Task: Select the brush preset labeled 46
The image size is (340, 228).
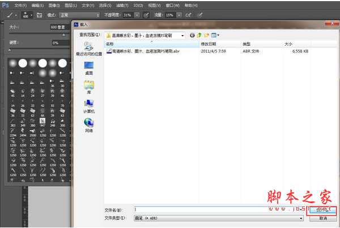Action: [62, 93]
